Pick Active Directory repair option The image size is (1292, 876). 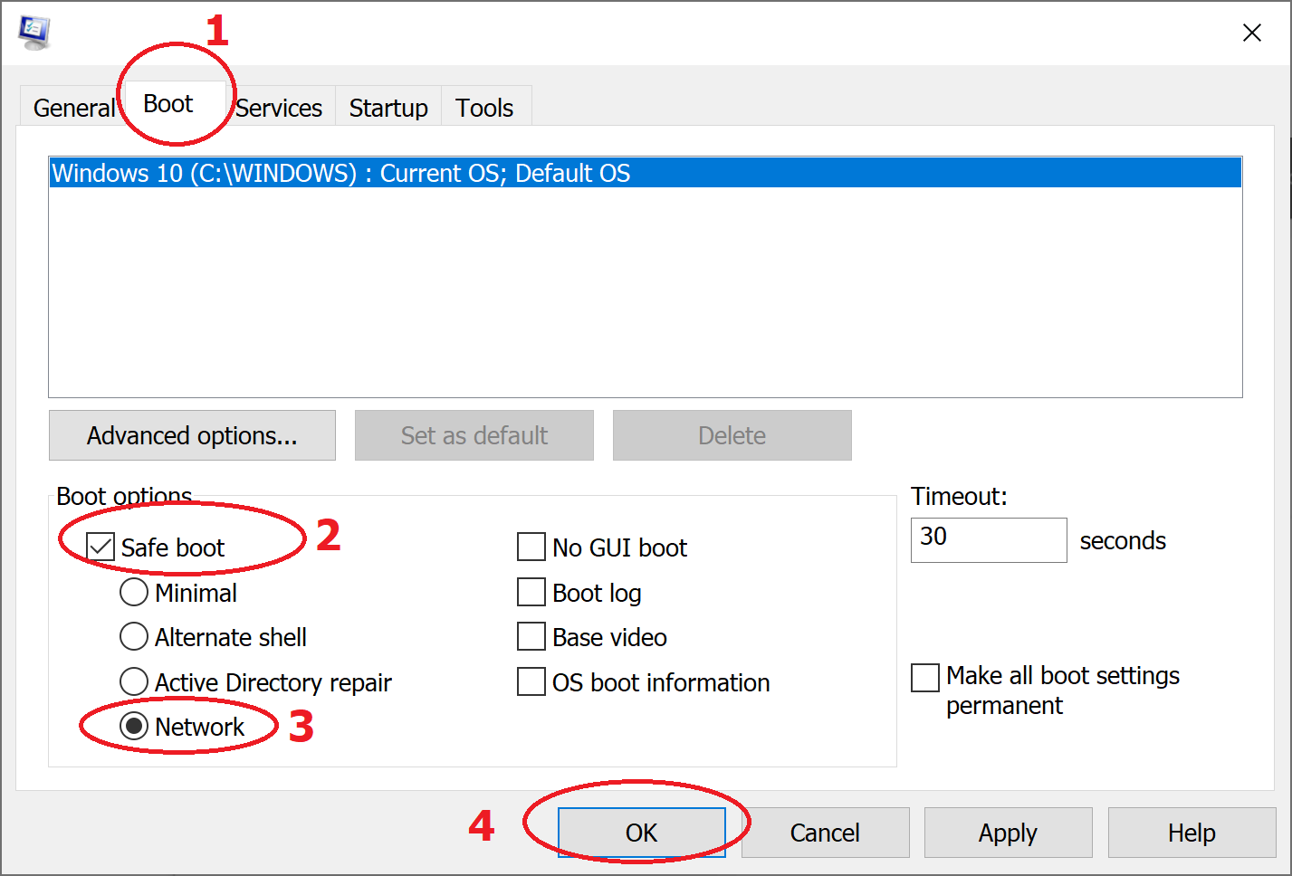point(134,681)
